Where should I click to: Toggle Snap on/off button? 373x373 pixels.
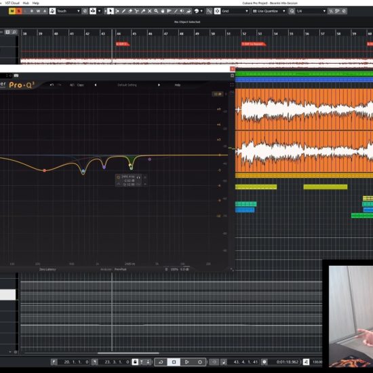click(217, 11)
